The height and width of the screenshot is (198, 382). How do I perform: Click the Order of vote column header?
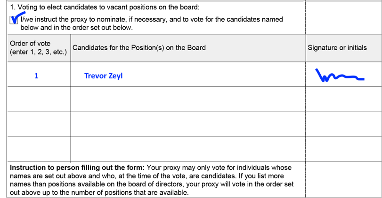39,48
